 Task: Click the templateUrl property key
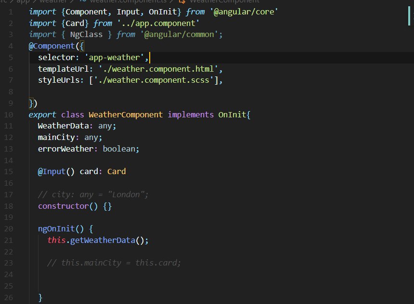click(x=64, y=69)
